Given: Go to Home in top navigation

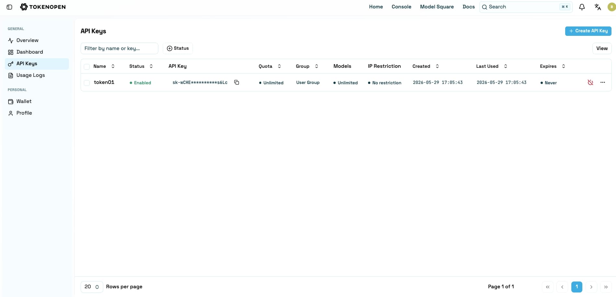Looking at the screenshot, I should [x=376, y=7].
